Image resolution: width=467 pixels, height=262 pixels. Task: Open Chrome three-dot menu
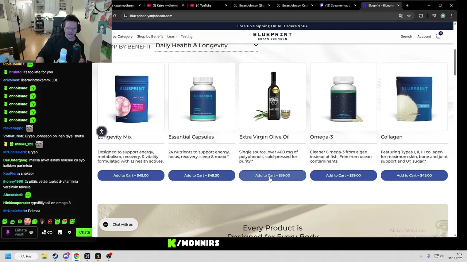point(452,16)
